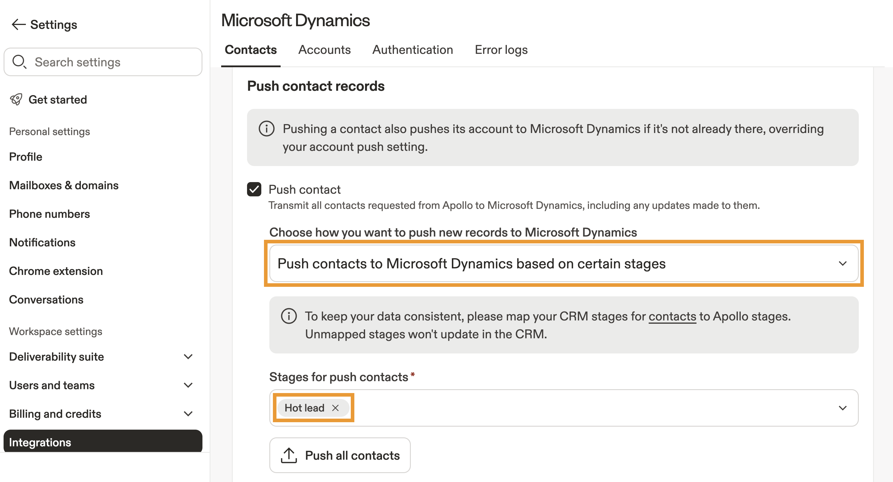Open the push new records method dropdown
893x482 pixels.
pyautogui.click(x=564, y=263)
